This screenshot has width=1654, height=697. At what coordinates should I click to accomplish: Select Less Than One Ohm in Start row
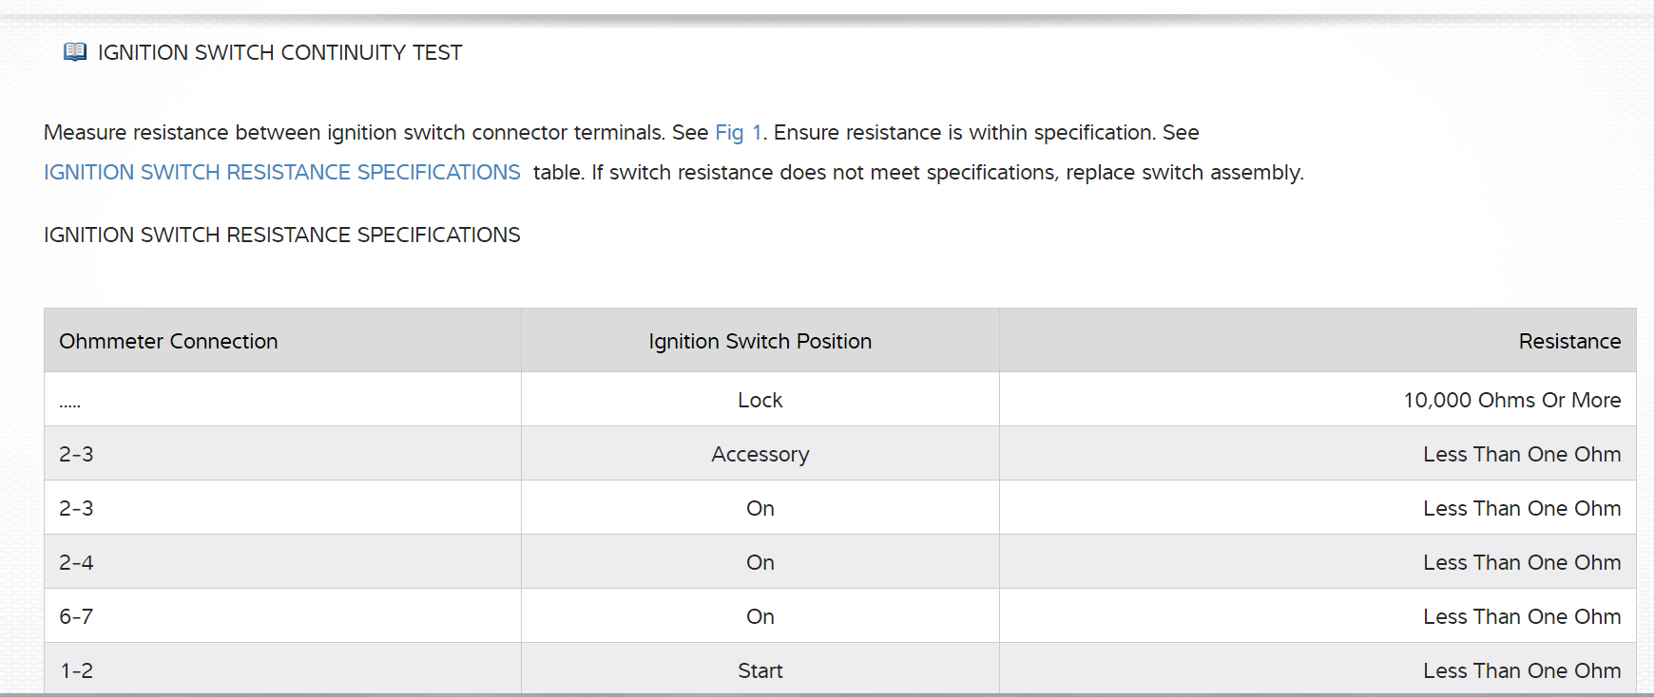1521,671
